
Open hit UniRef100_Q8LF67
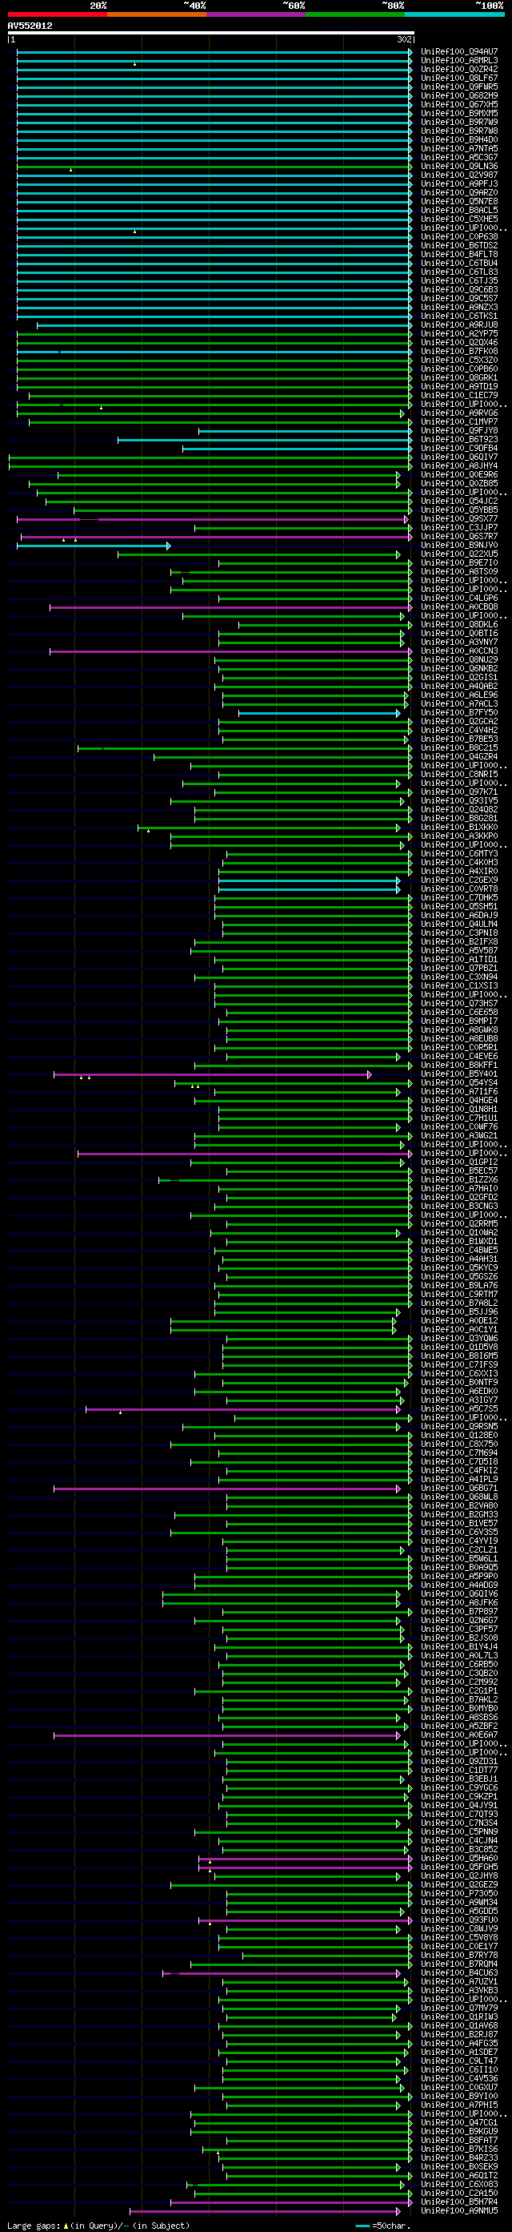[x=459, y=78]
